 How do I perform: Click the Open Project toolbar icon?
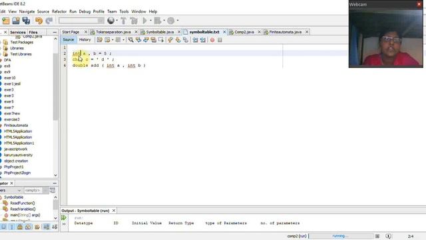16,21
